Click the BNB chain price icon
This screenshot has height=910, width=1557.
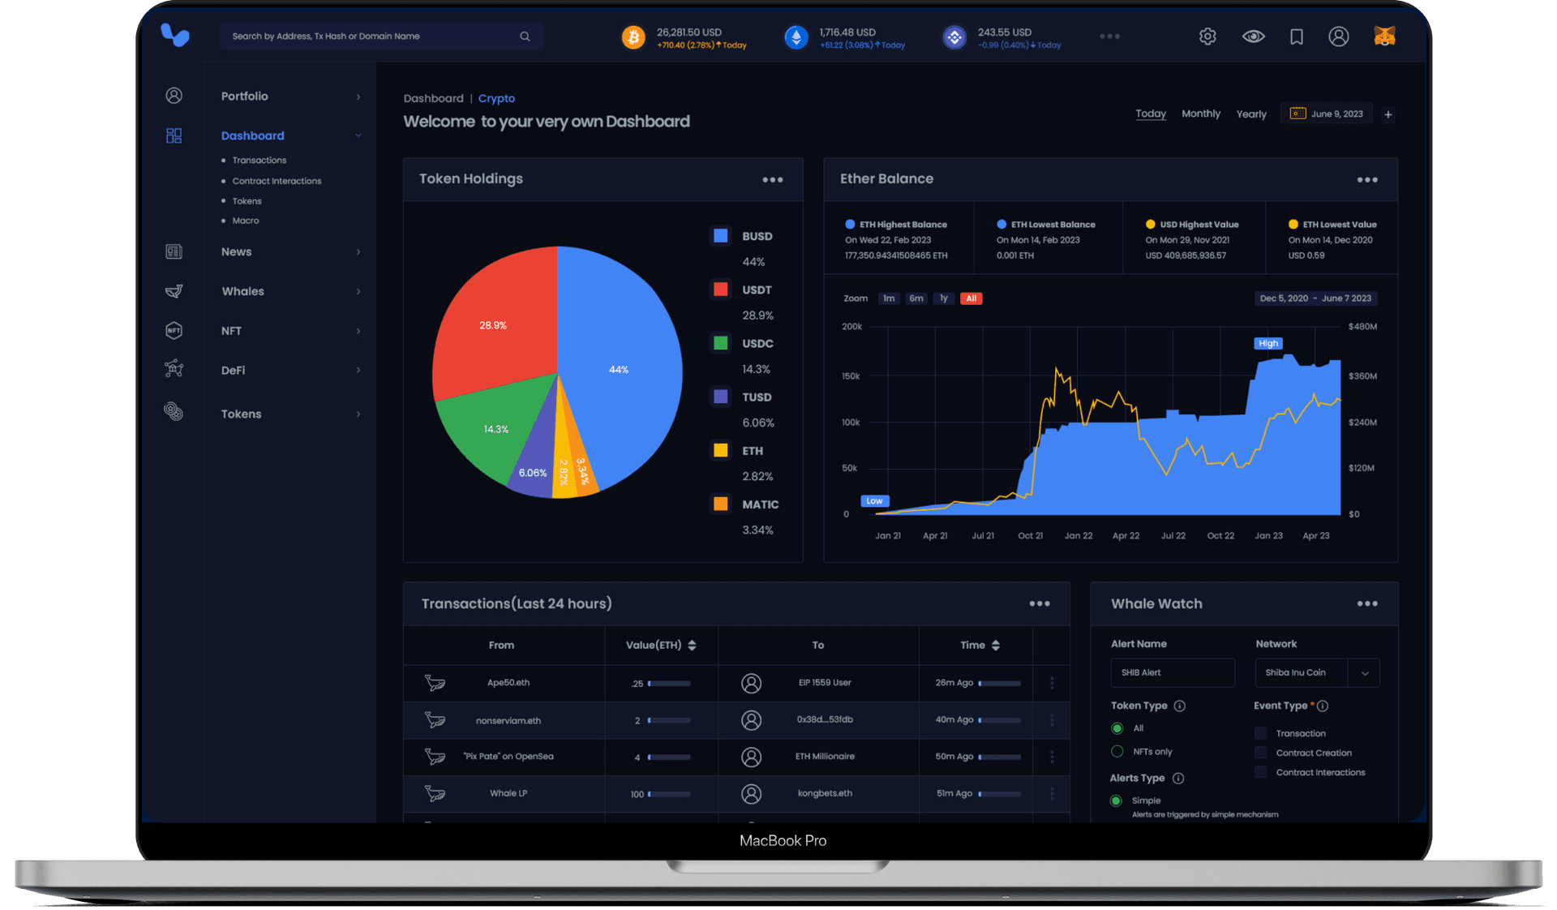(x=954, y=37)
